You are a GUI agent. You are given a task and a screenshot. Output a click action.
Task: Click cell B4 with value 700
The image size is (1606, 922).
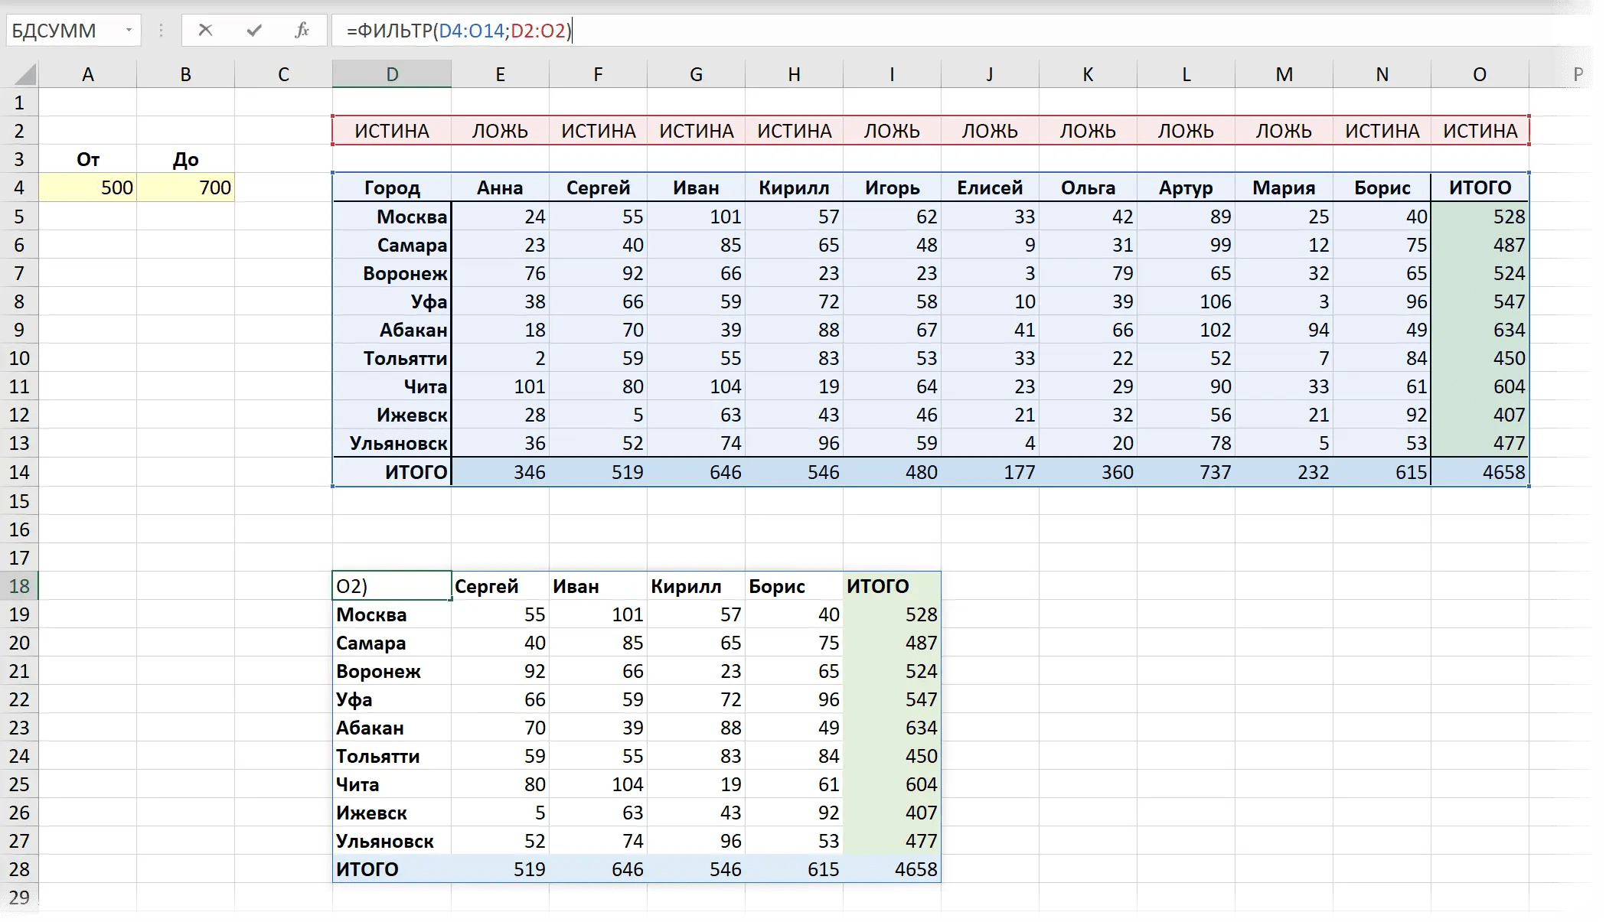click(x=186, y=187)
